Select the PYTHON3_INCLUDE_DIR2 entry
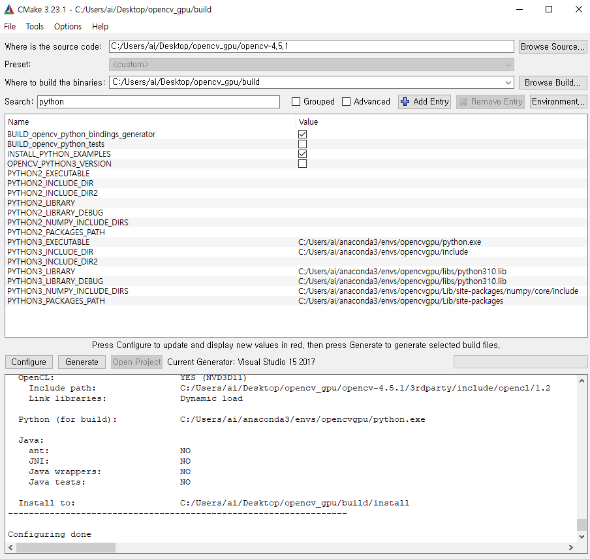 52,262
